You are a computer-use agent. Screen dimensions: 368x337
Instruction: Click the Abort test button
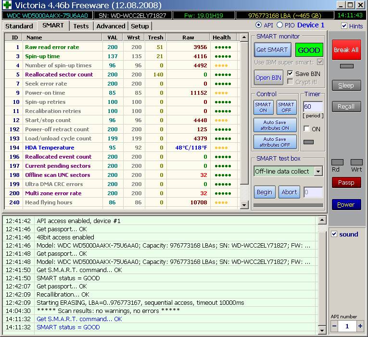click(x=289, y=192)
